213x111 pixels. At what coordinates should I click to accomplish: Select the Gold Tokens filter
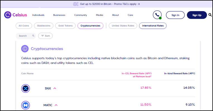click(x=65, y=26)
